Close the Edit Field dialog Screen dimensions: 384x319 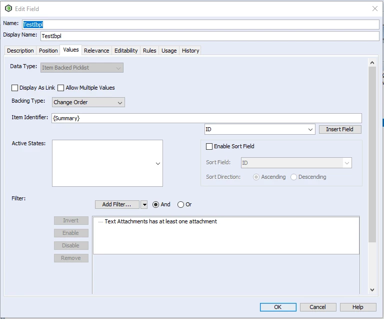tap(374, 9)
